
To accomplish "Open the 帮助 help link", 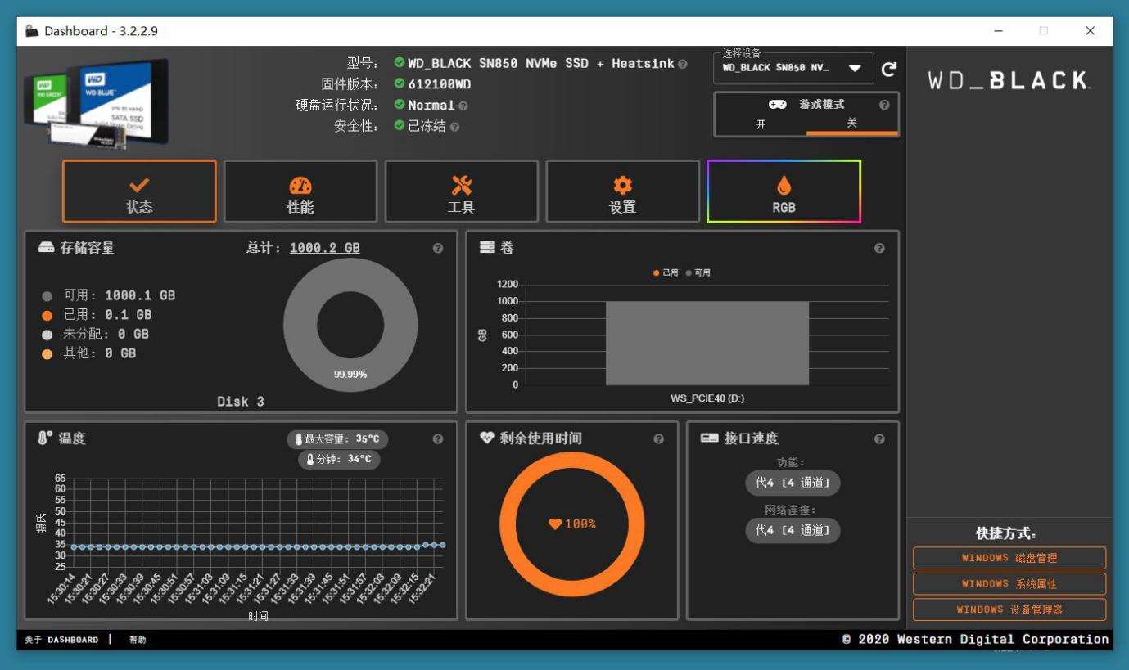I will (x=138, y=640).
